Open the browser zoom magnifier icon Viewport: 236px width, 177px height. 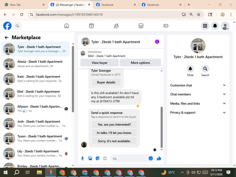pos(191,15)
